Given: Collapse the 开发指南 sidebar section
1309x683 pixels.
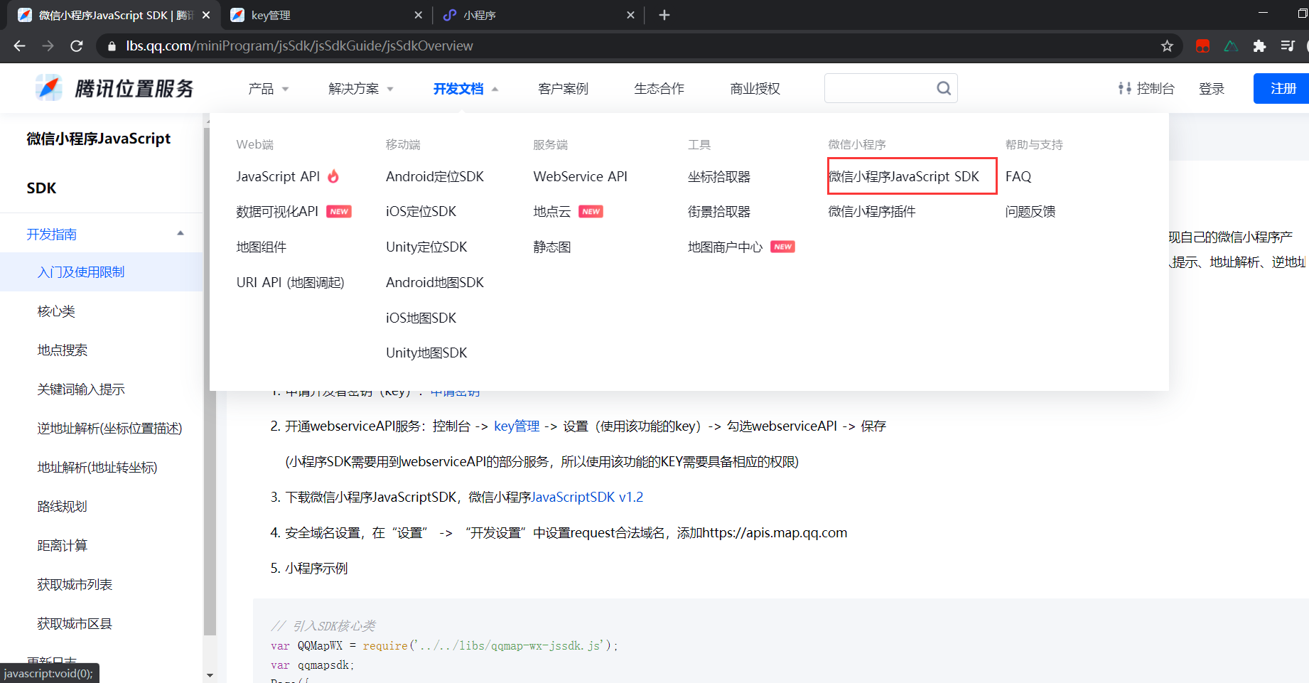Looking at the screenshot, I should click(181, 234).
